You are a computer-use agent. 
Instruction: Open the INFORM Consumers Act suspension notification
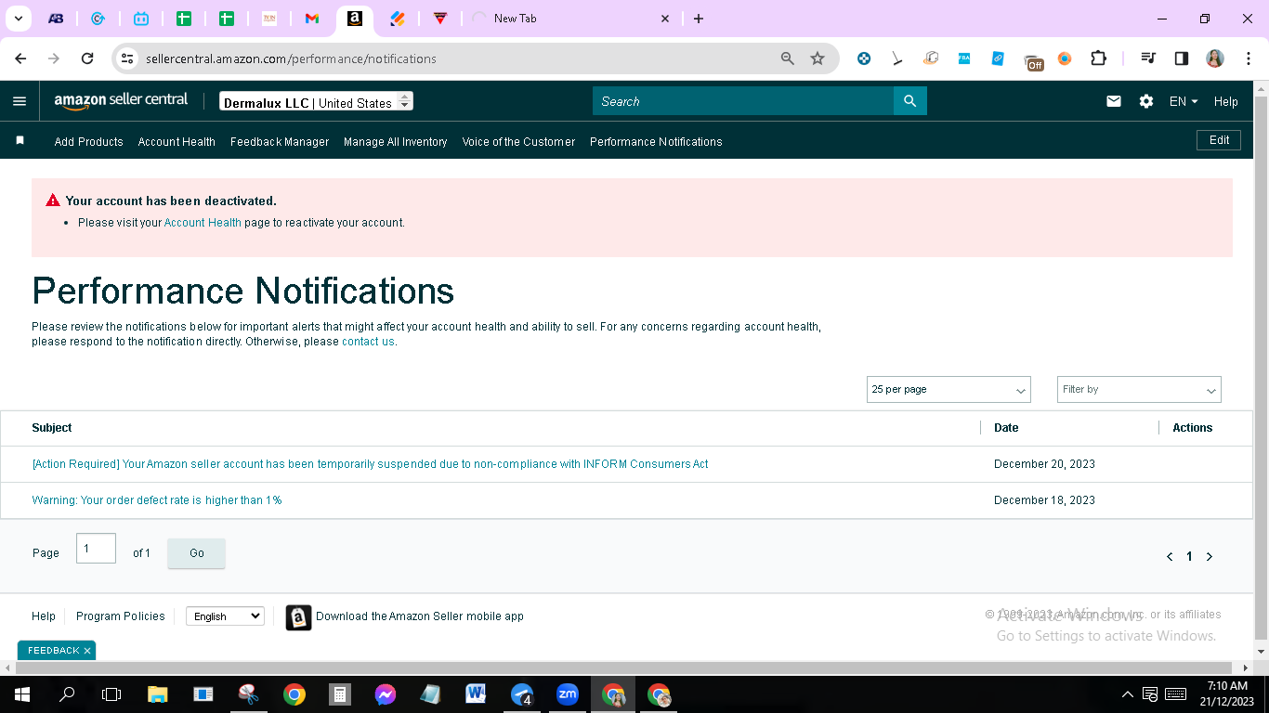370,464
